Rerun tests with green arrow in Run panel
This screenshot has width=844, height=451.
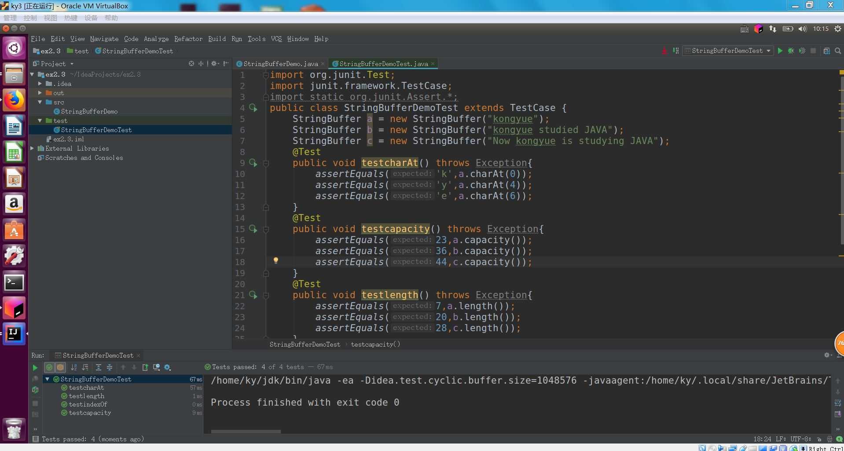(35, 367)
